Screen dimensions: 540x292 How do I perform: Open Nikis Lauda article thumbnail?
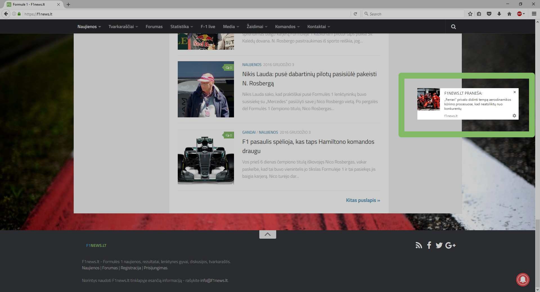pyautogui.click(x=206, y=89)
